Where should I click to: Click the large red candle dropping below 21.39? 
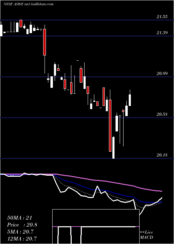45,42
